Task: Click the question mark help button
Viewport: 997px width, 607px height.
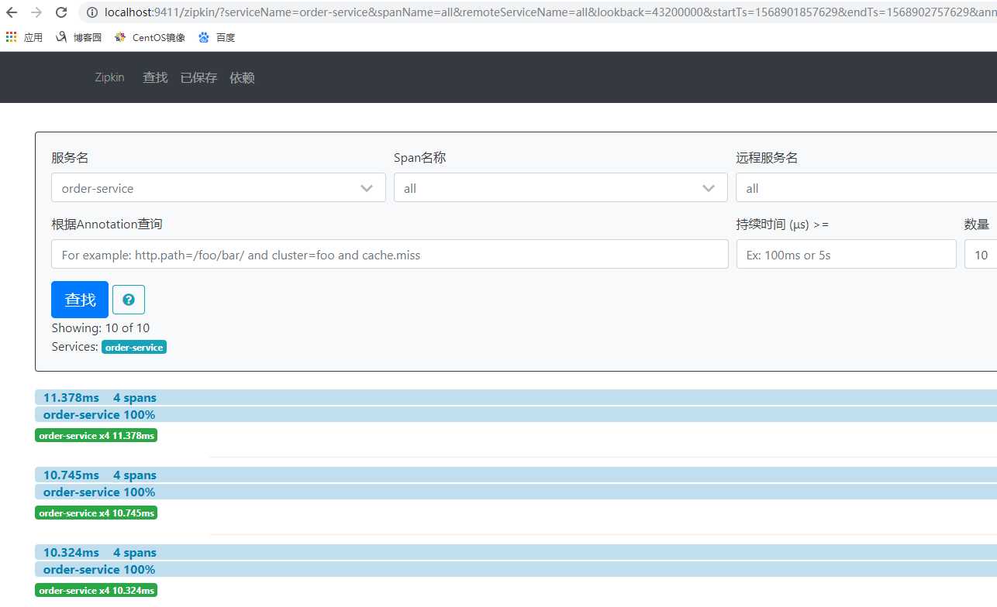Action: 129,300
